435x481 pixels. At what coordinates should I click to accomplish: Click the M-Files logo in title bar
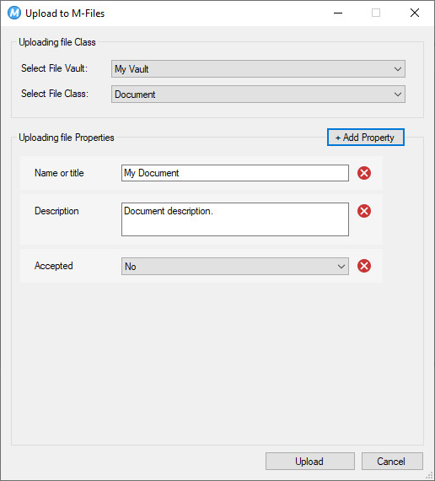coord(14,13)
